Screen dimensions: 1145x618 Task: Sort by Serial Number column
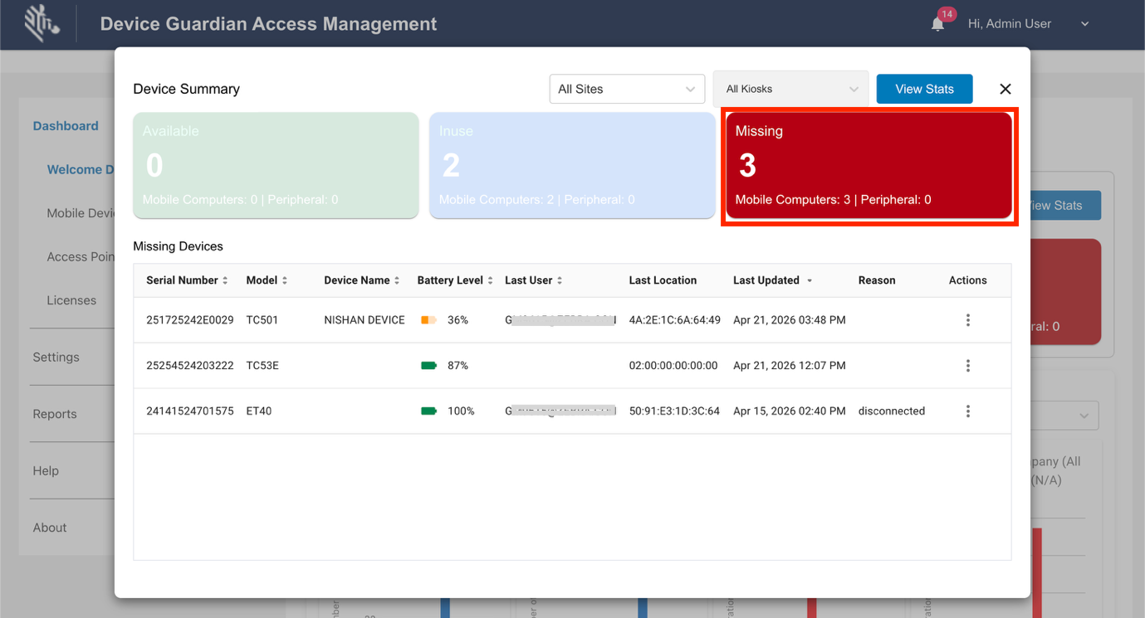(187, 280)
